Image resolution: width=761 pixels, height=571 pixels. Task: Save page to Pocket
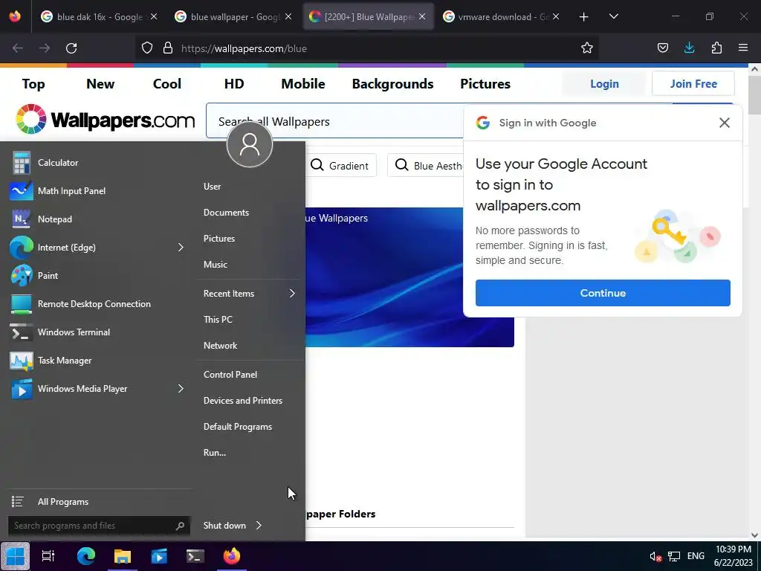[662, 48]
